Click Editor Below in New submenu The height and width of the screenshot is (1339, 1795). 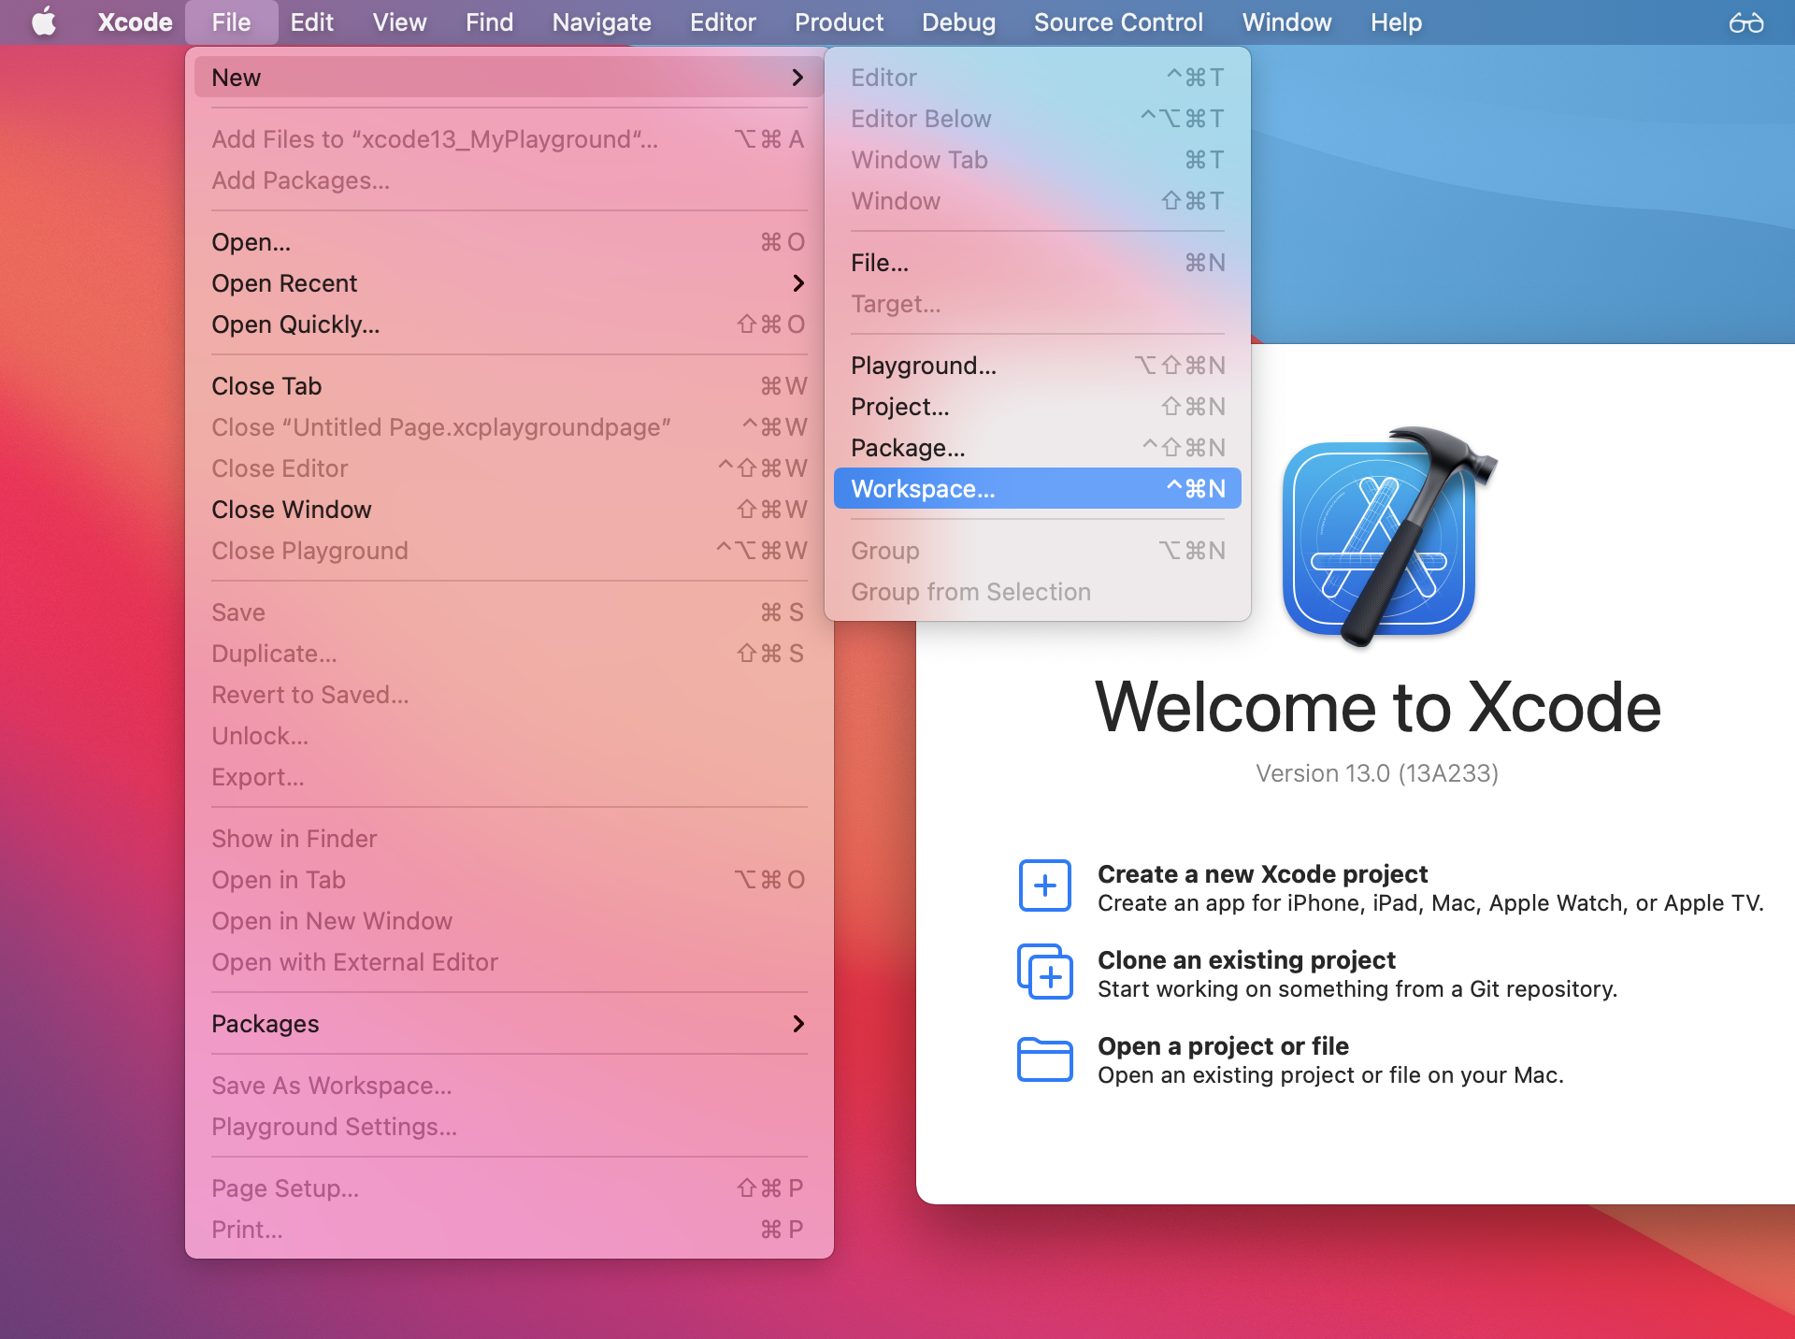[1038, 119]
